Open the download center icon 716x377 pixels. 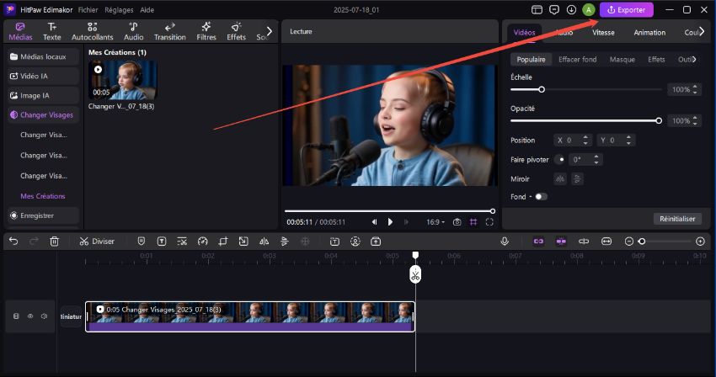tap(571, 9)
